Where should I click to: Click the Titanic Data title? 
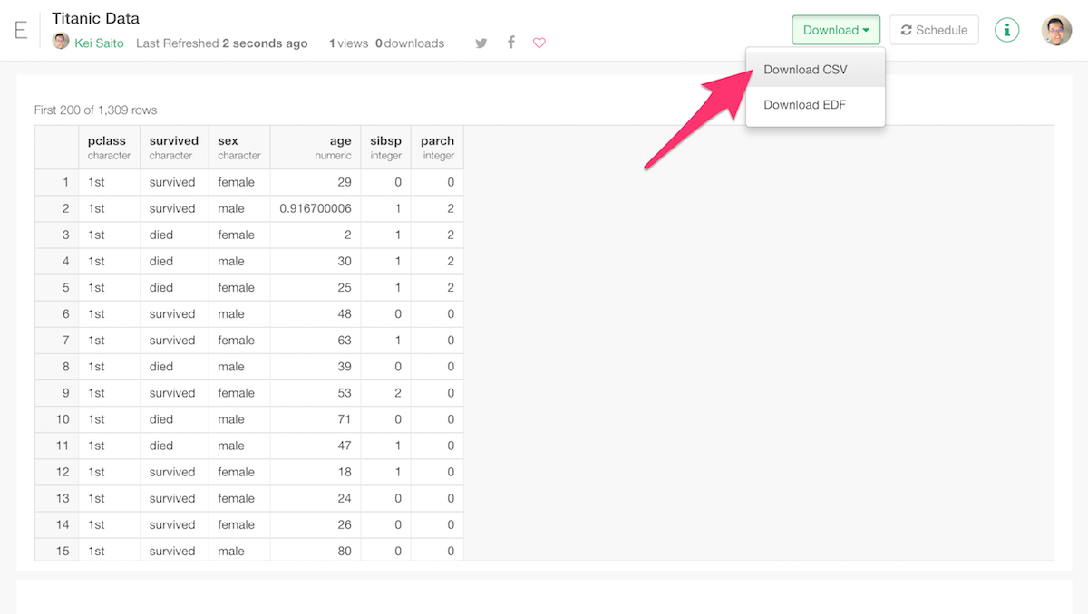[95, 17]
